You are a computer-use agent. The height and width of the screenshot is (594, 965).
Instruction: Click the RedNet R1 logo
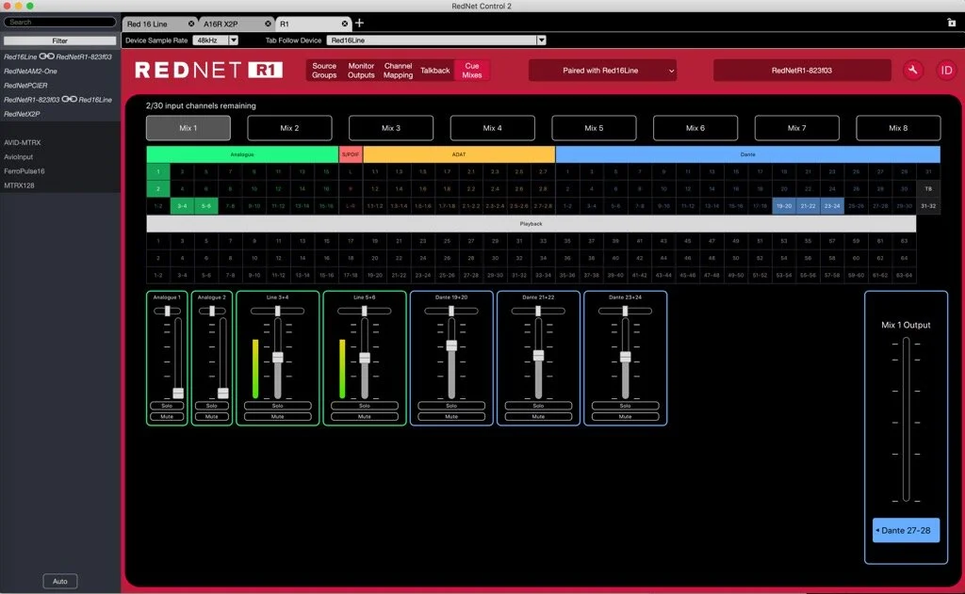208,70
